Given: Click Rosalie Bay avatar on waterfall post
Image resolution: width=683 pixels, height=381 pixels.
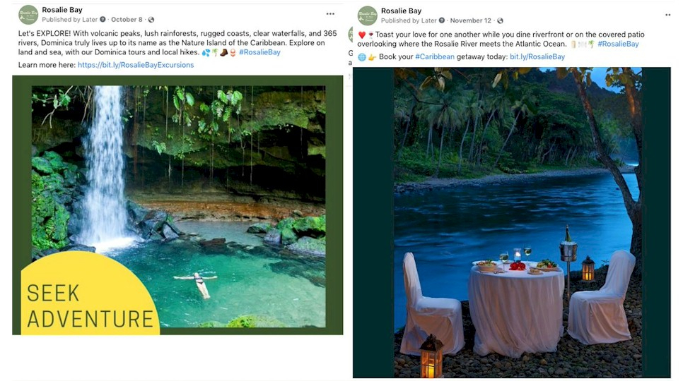Looking at the screenshot, I should [28, 15].
